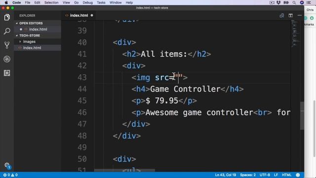Change indentation via Spaces: 2
316x178 pixels.
tap(248, 175)
